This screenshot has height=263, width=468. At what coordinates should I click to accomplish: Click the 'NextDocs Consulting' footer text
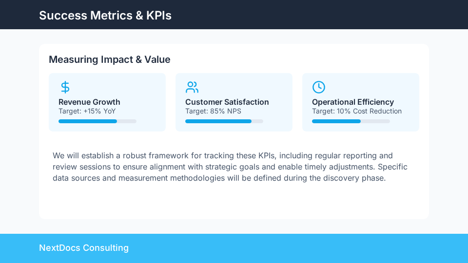[x=83, y=248]
